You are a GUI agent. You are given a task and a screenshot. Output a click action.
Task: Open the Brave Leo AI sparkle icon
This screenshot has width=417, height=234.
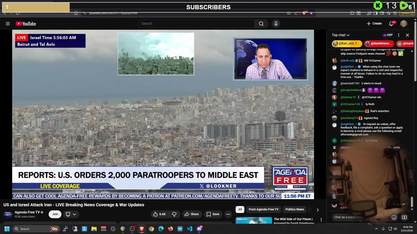pos(389,13)
